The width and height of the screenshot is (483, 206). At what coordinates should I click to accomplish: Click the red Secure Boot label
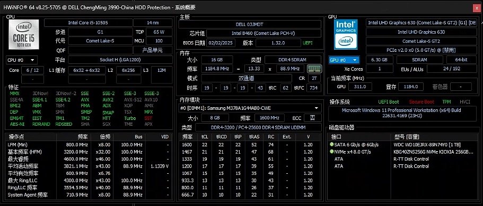[x=421, y=102]
